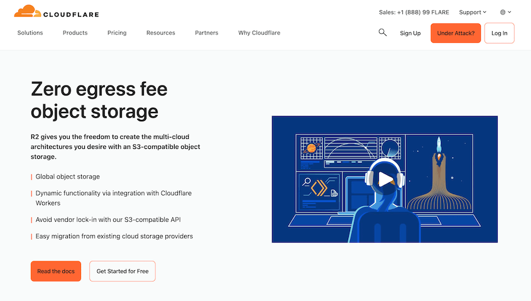Open the Solutions menu
Image resolution: width=531 pixels, height=301 pixels.
(x=30, y=33)
